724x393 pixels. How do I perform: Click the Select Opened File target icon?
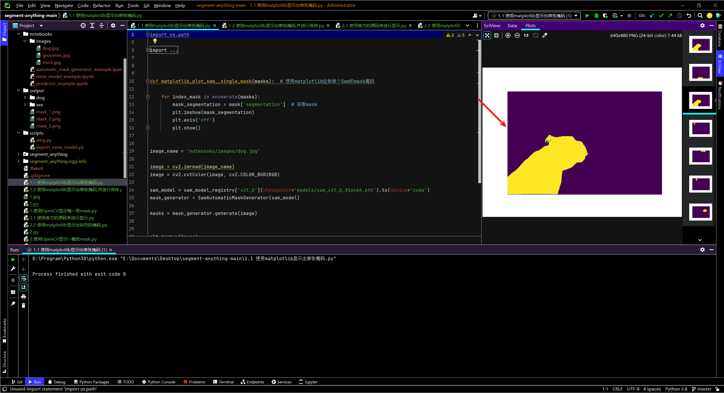tap(83, 25)
